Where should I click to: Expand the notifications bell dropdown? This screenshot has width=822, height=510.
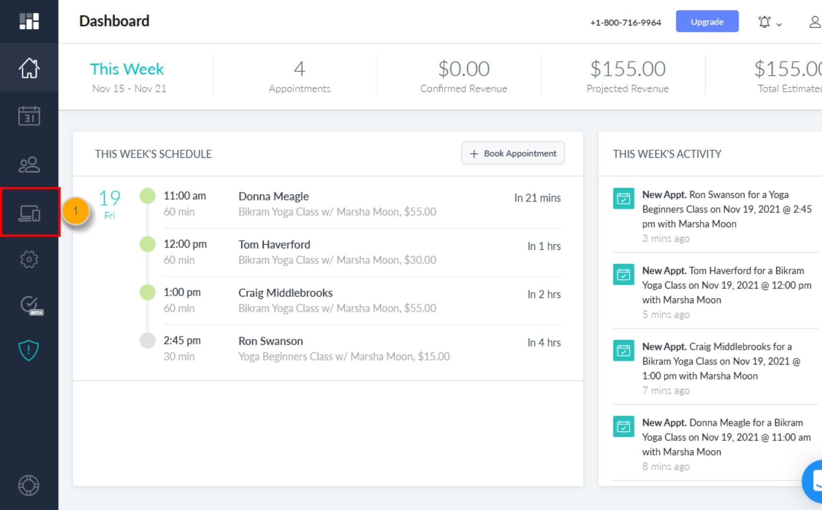tap(770, 22)
